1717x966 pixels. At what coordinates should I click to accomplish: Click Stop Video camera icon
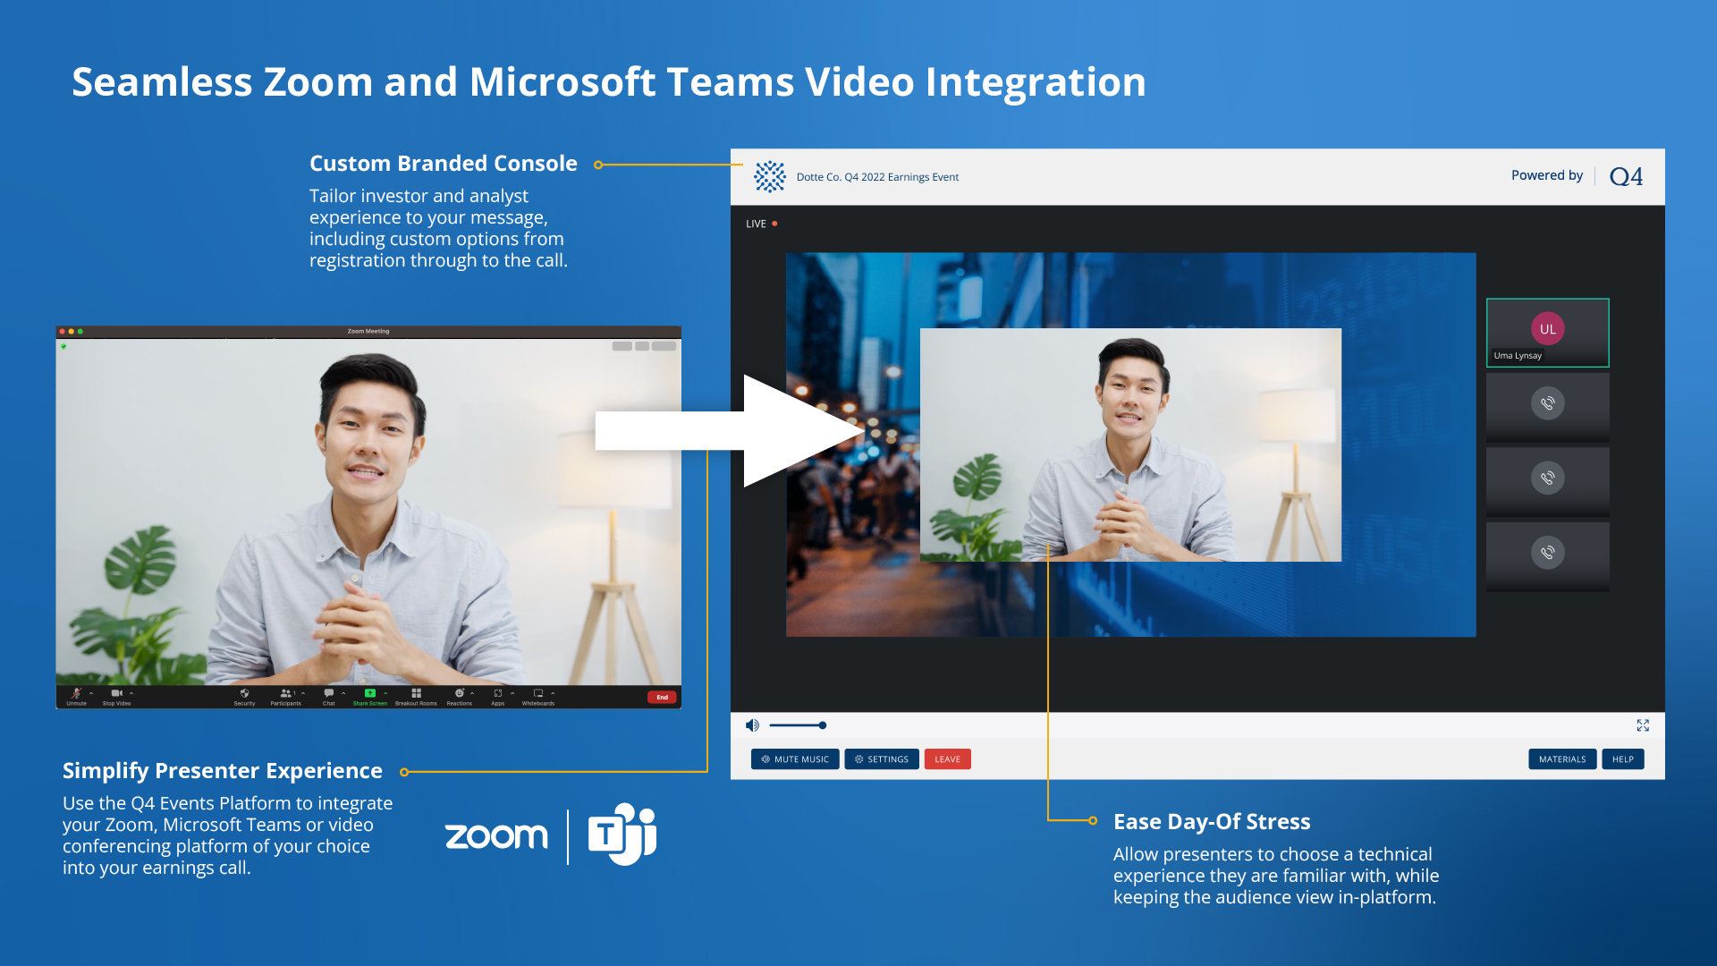click(x=116, y=694)
